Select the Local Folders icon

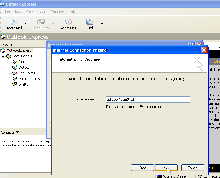tap(9, 56)
